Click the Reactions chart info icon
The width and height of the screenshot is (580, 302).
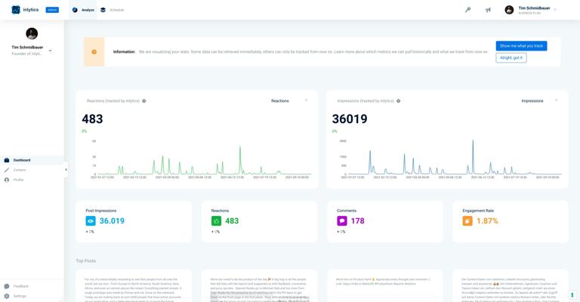(144, 101)
